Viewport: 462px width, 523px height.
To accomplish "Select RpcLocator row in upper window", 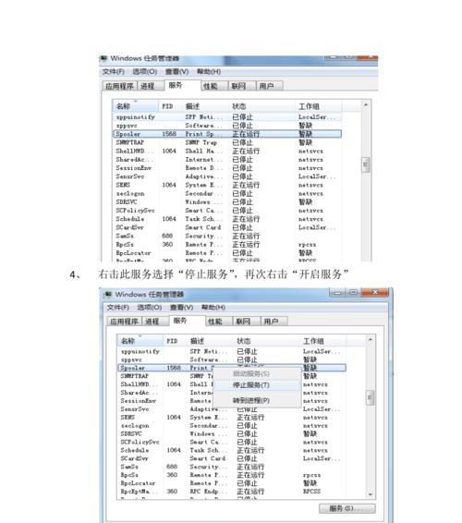I will pyautogui.click(x=227, y=253).
